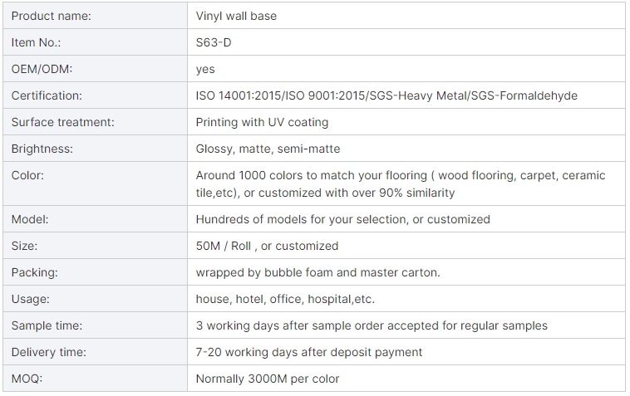
Task: Click the 'Sample time:' label
Action: [x=47, y=325]
